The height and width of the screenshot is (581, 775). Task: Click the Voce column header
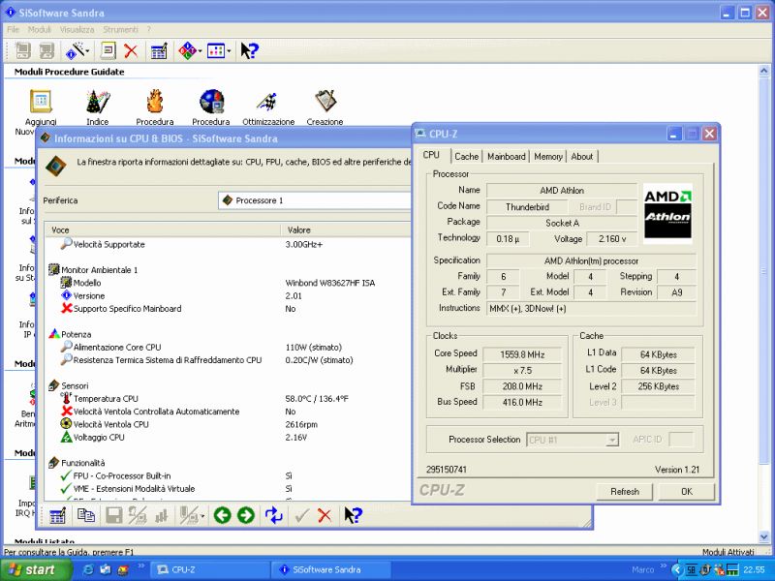click(163, 230)
